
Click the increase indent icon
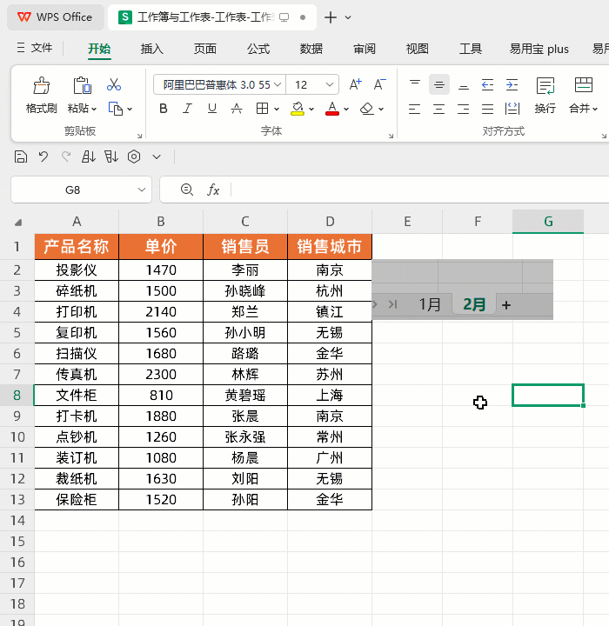click(512, 84)
